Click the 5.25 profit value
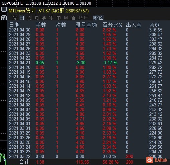 coord(80,96)
